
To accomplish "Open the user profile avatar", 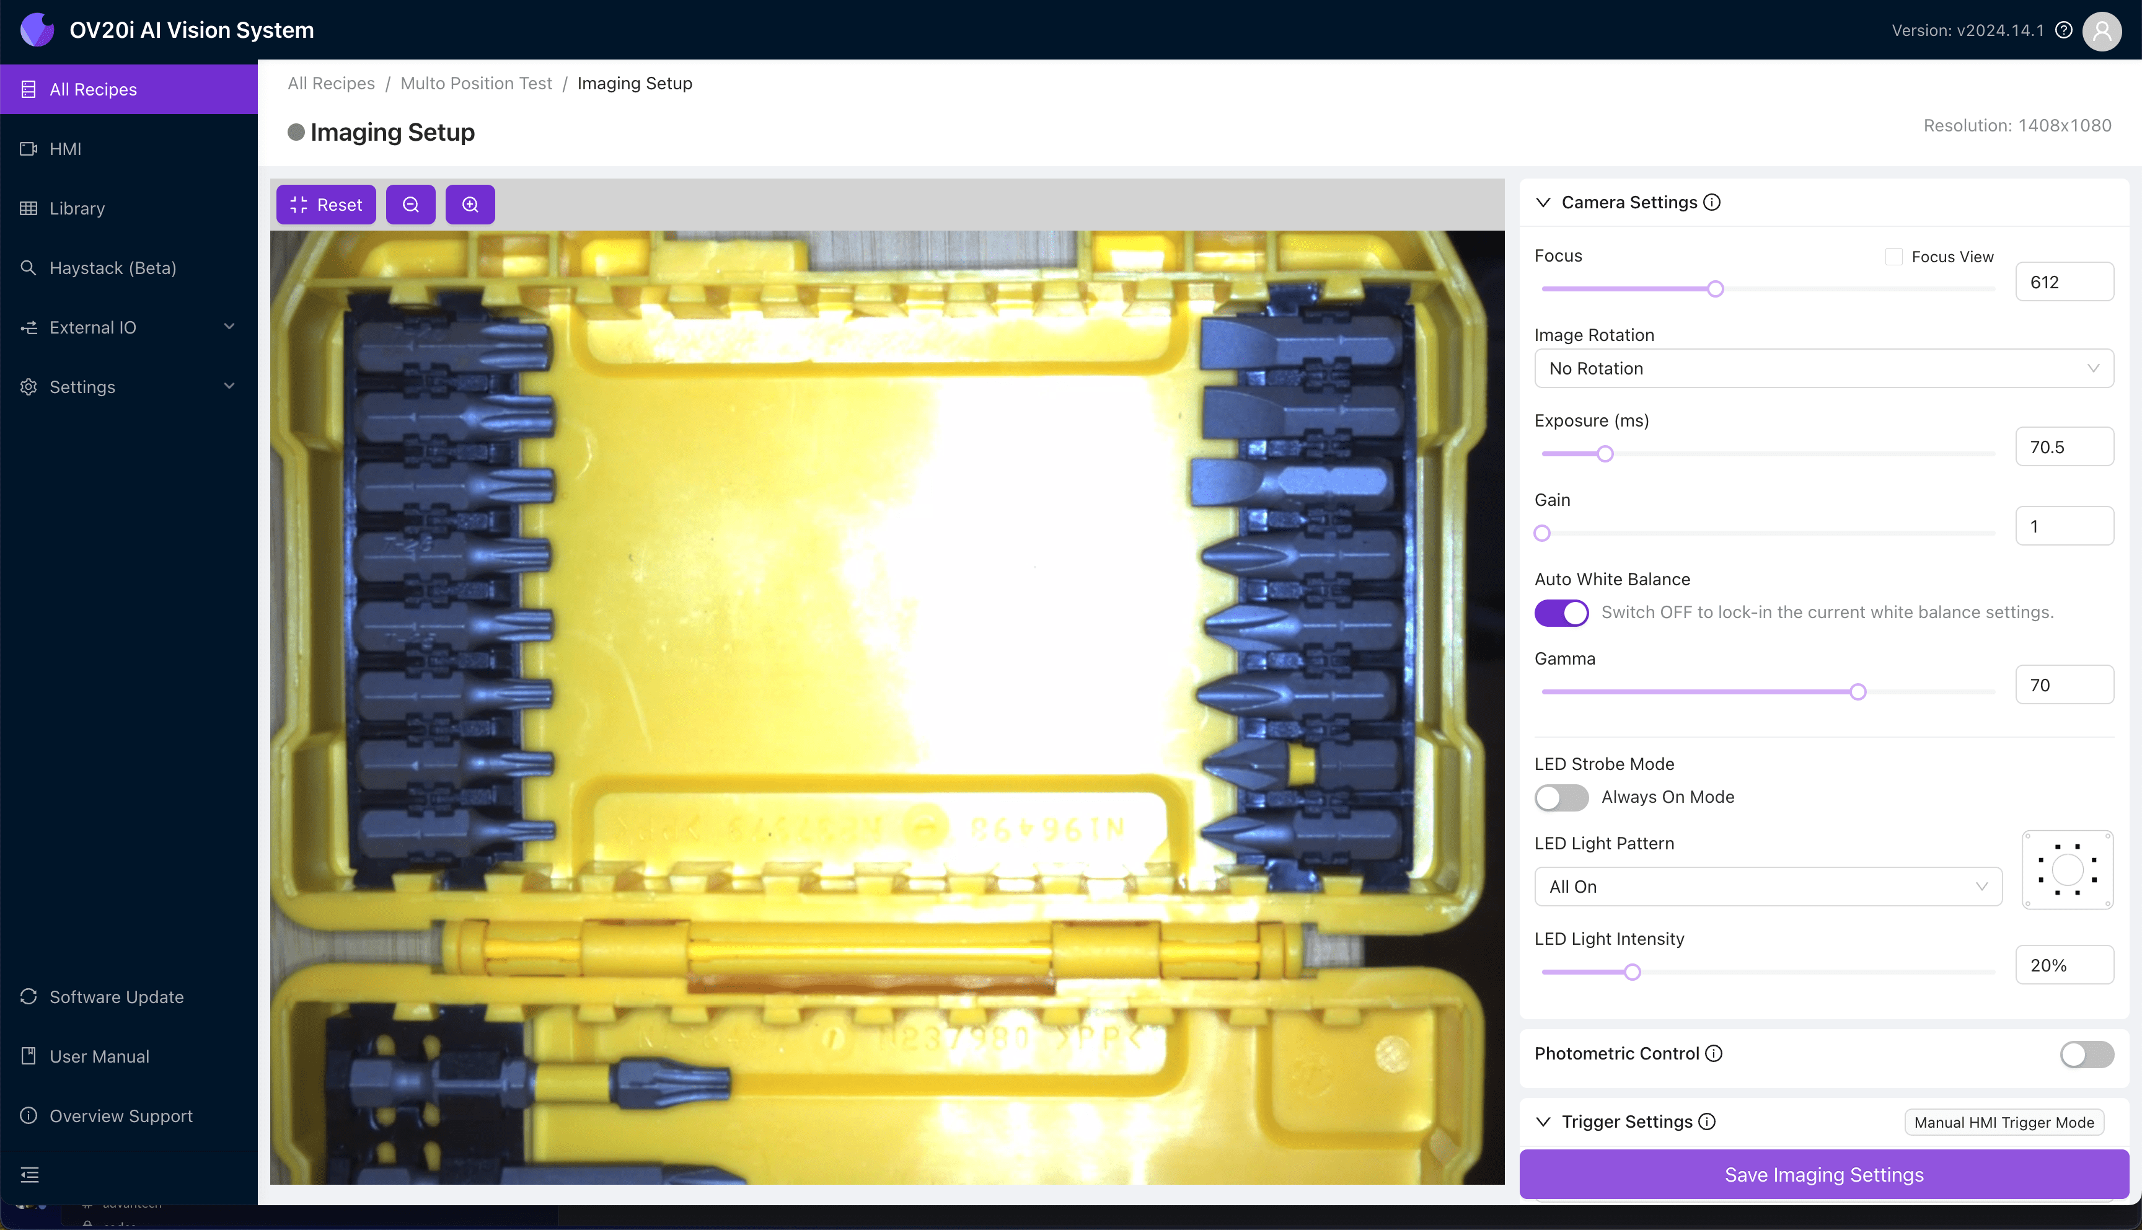I will tap(2102, 30).
